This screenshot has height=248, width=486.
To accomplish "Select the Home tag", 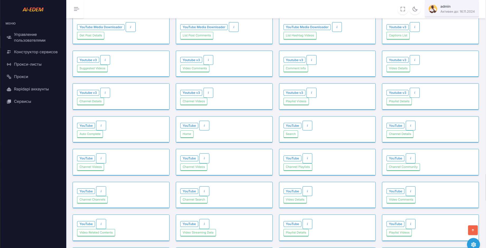I will (187, 134).
